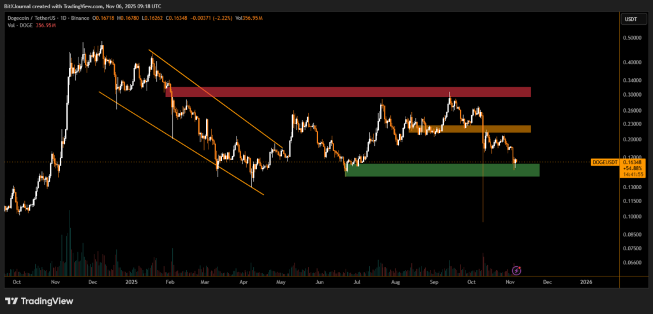This screenshot has height=314, width=653.
Task: Click the TradingView logo icon
Action: (11, 301)
